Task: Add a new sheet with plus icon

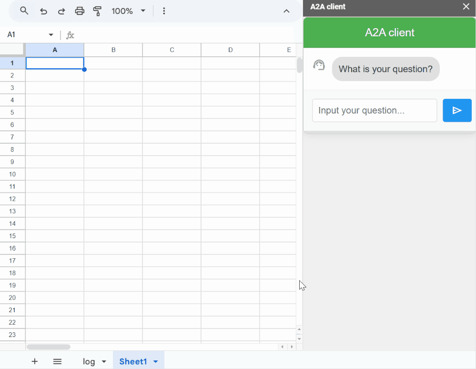Action: pyautogui.click(x=34, y=361)
